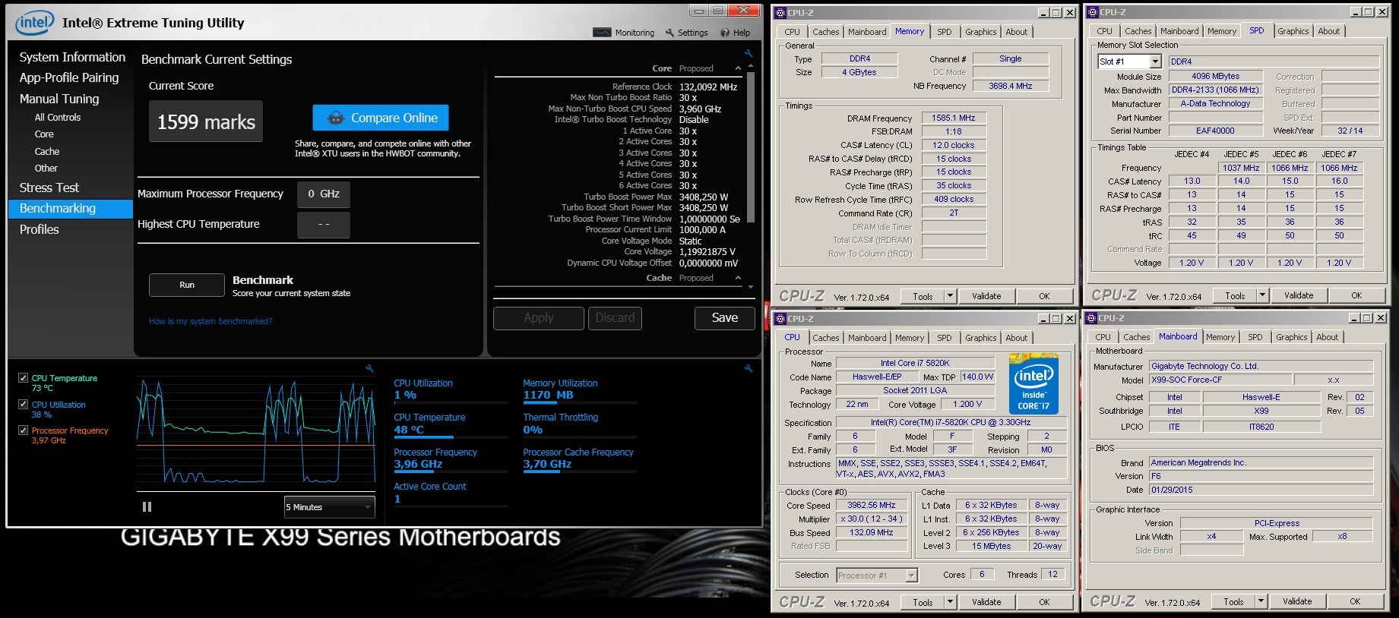Open Tools dropdown arrow in CPU-Z Memory window
The image size is (1399, 618).
(950, 296)
